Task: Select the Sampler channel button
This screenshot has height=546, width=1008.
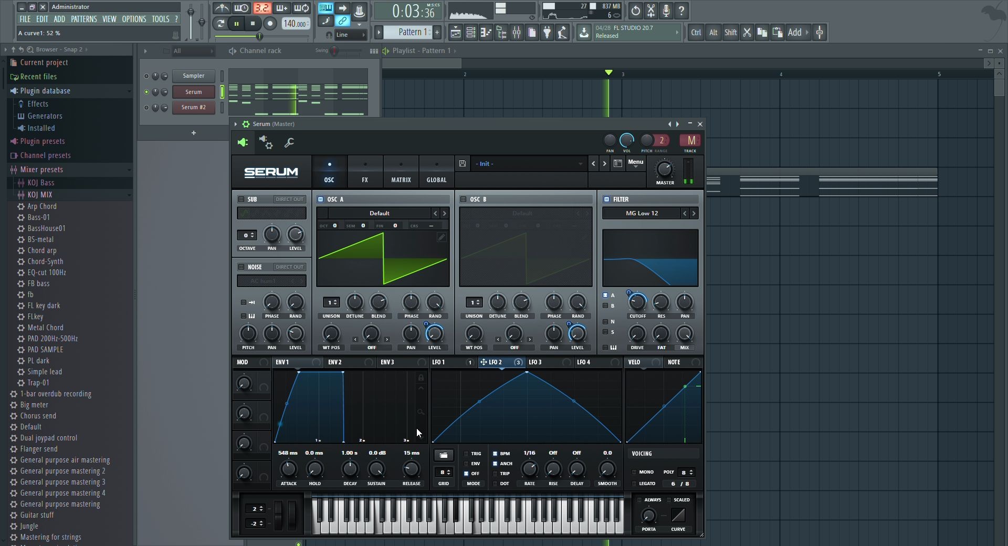Action: [194, 76]
